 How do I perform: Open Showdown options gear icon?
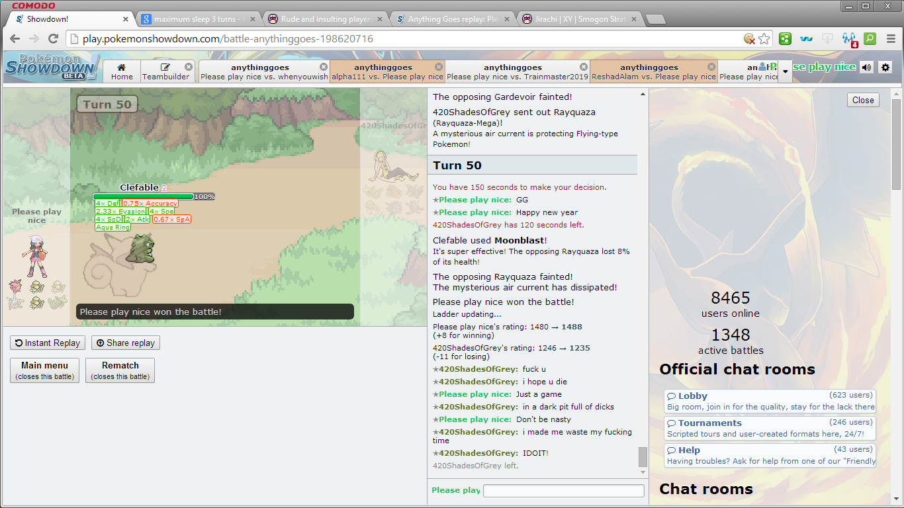pyautogui.click(x=885, y=67)
